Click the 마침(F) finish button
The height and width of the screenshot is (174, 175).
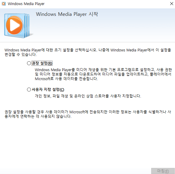(x=163, y=171)
